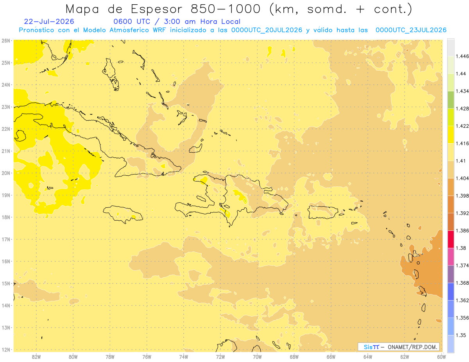Click the legend value '1.392'
The width and height of the screenshot is (469, 362).
(462, 213)
